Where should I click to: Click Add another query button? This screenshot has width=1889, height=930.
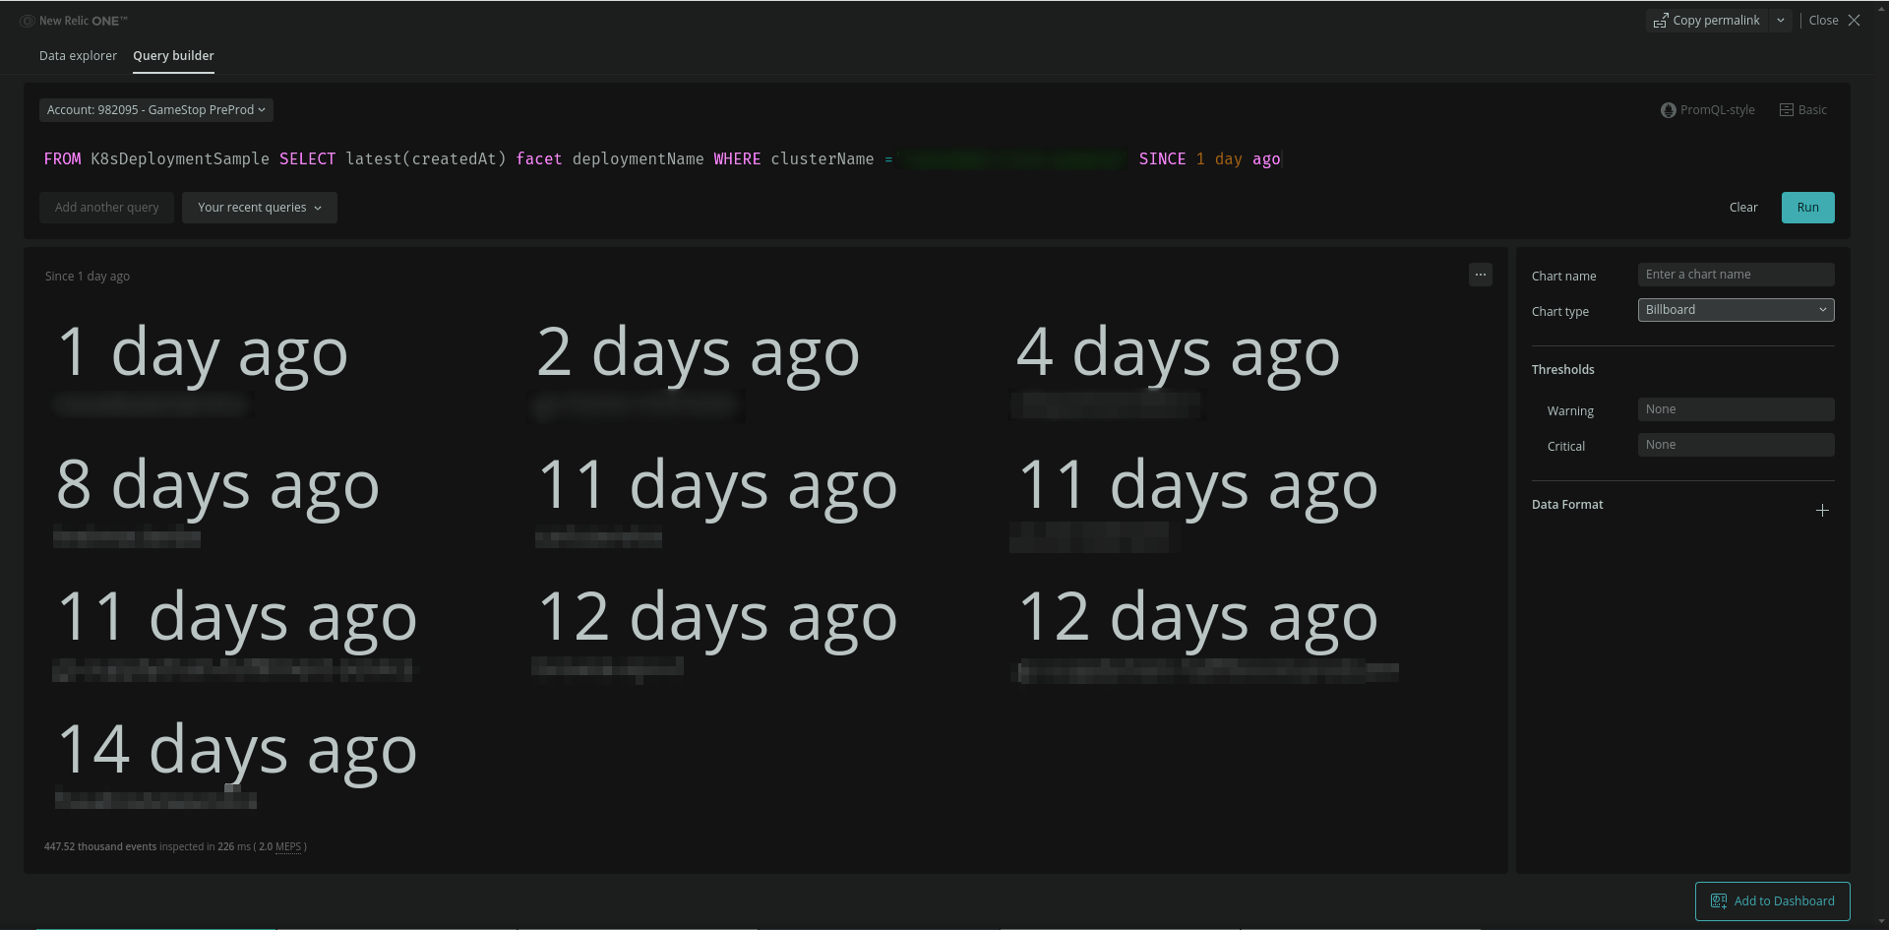[x=106, y=208]
